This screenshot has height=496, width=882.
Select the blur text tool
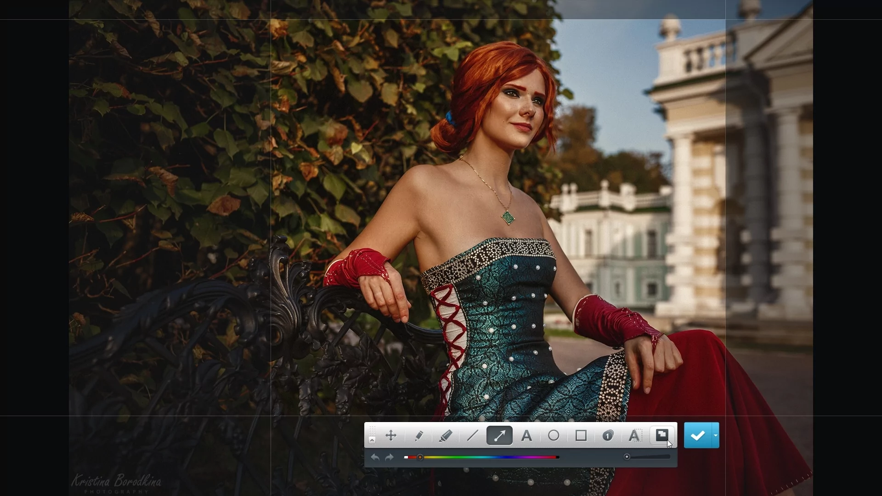tap(635, 435)
